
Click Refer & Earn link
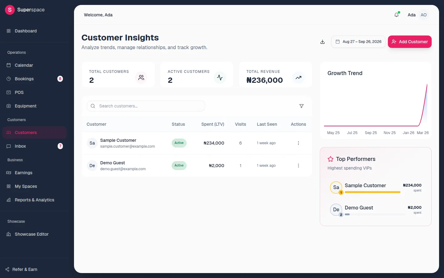pos(25,269)
